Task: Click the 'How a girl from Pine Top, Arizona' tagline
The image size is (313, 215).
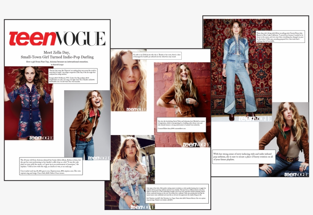Action: [x=57, y=62]
